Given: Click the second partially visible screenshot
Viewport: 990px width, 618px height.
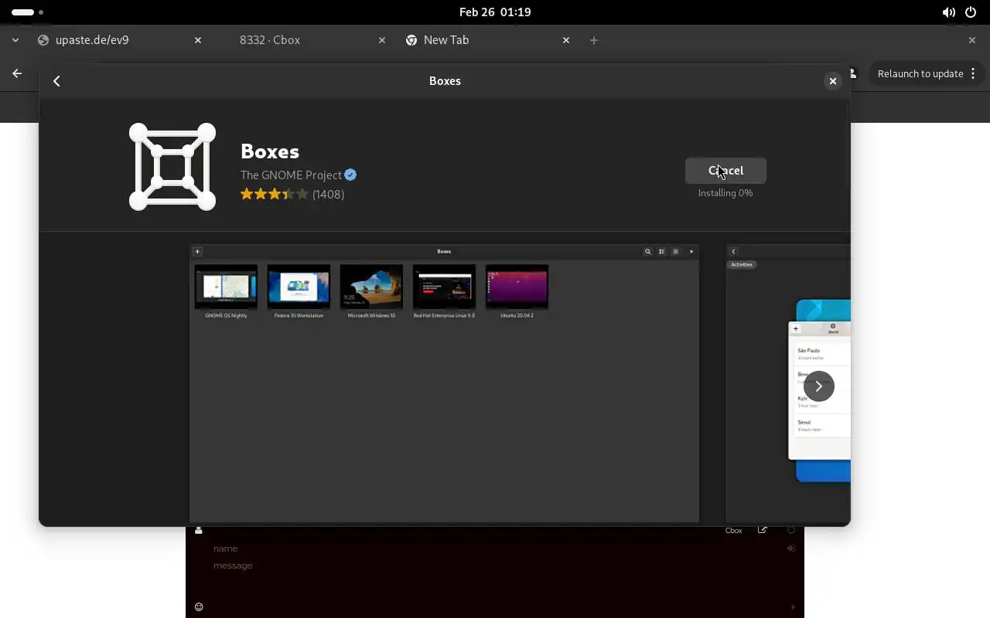Looking at the screenshot, I should coord(788,383).
